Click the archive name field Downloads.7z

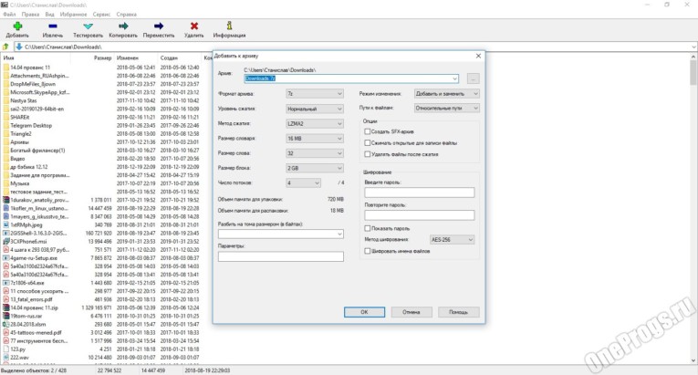(351, 78)
